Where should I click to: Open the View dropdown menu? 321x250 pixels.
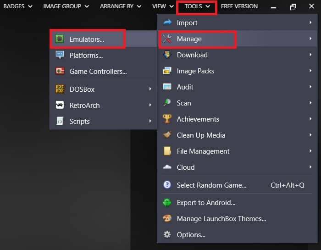163,6
